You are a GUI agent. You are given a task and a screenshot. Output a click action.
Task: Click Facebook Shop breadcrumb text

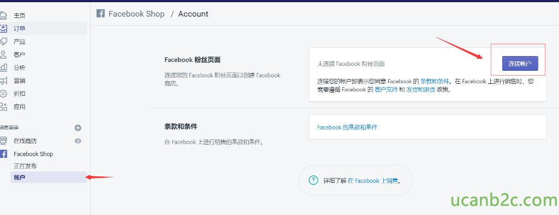coord(136,14)
